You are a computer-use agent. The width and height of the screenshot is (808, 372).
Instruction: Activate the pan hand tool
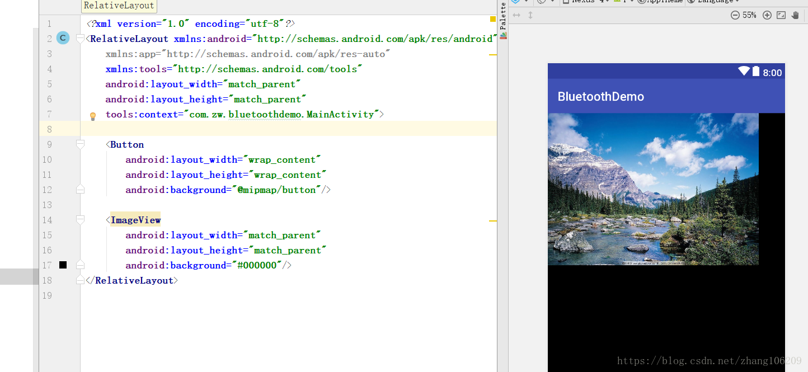pyautogui.click(x=796, y=15)
